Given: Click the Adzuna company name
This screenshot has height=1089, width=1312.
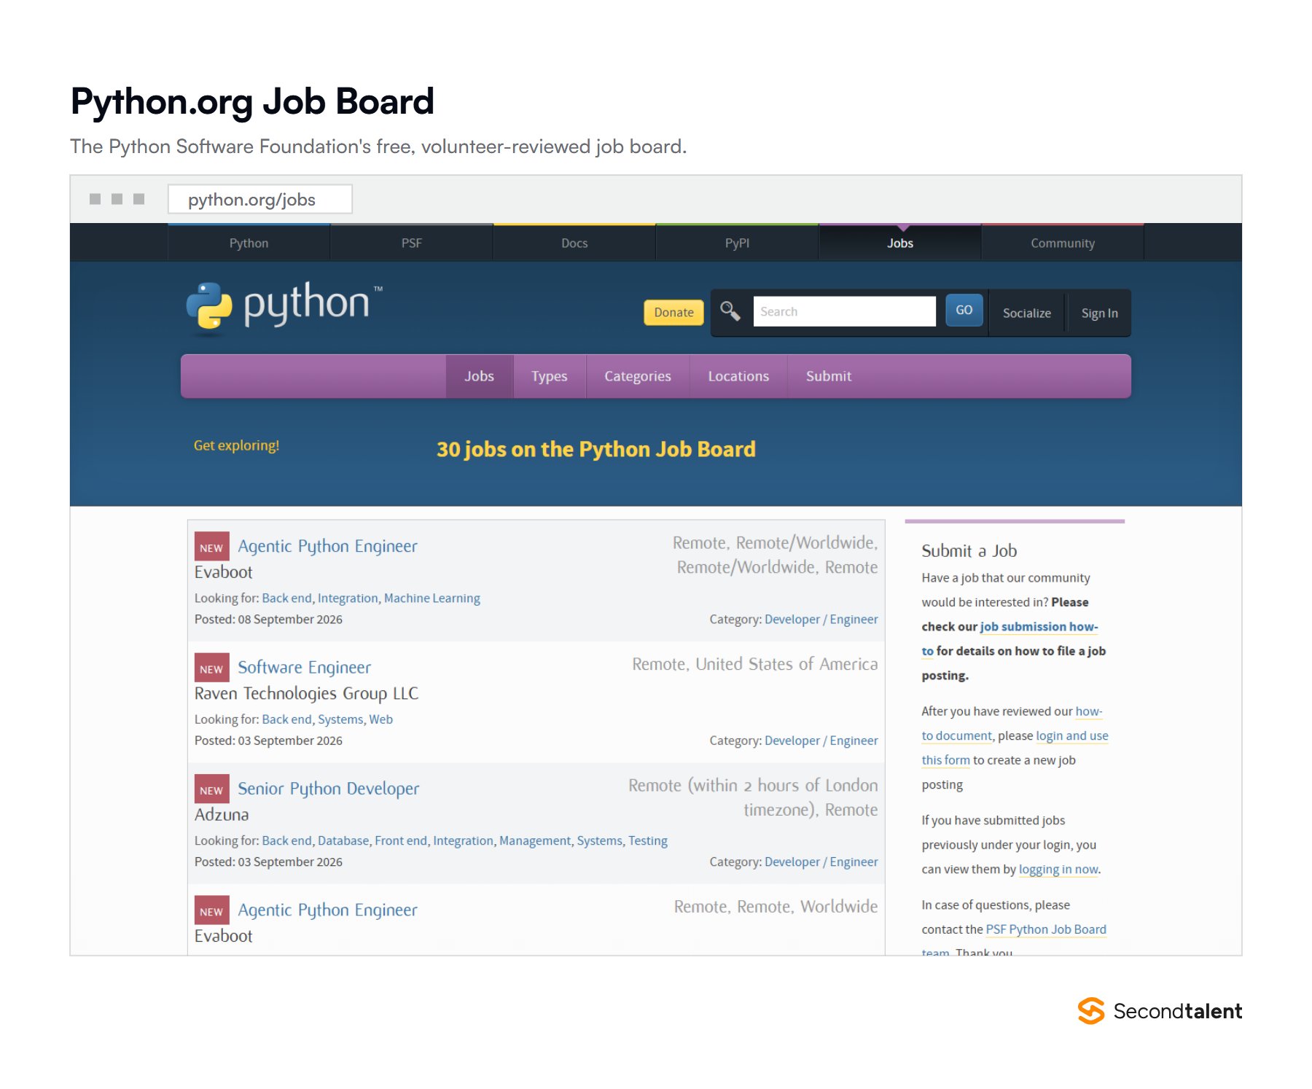Looking at the screenshot, I should pos(222,814).
